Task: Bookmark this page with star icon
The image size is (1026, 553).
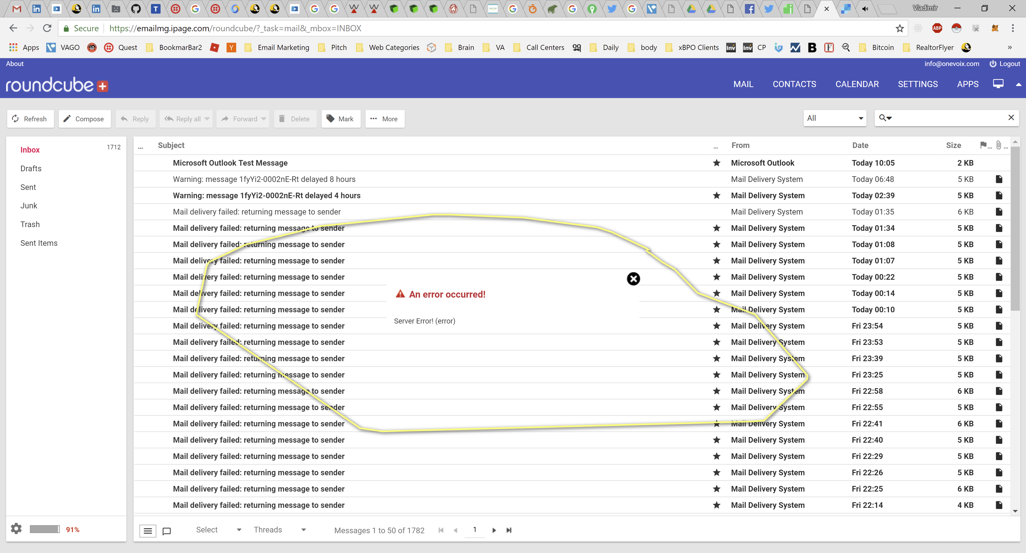Action: point(899,28)
